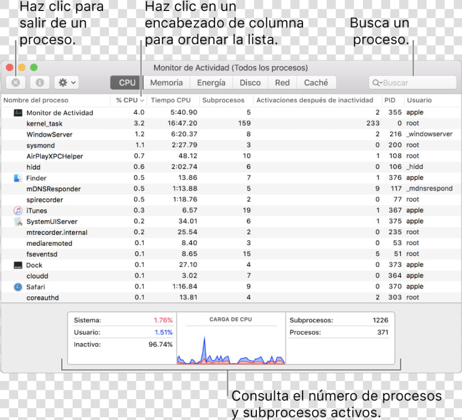Image resolution: width=462 pixels, height=420 pixels.
Task: Click the SystemUIServer icon in the list
Action: [x=18, y=222]
